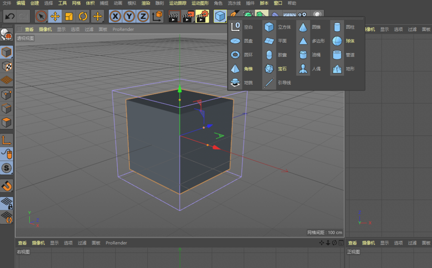Switch to Edges mode

point(7,109)
